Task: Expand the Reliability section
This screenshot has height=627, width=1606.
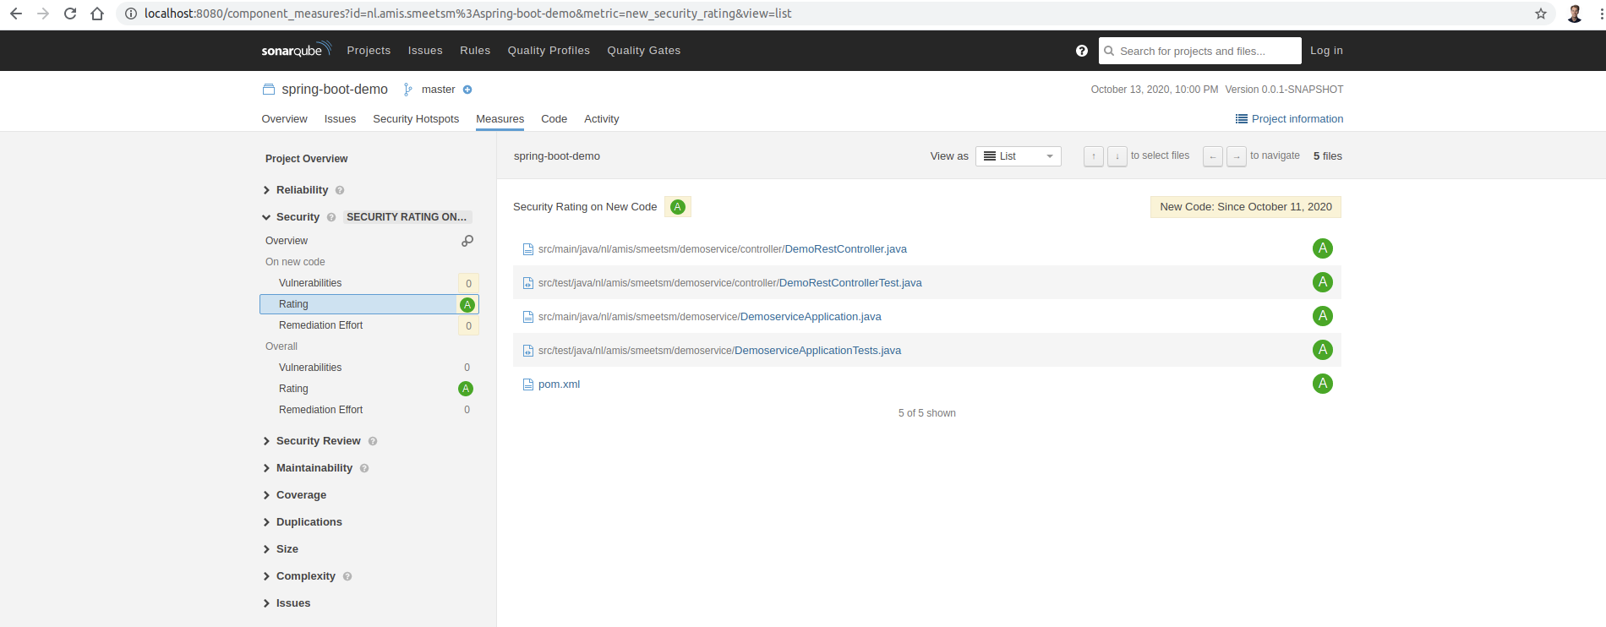Action: click(x=302, y=190)
